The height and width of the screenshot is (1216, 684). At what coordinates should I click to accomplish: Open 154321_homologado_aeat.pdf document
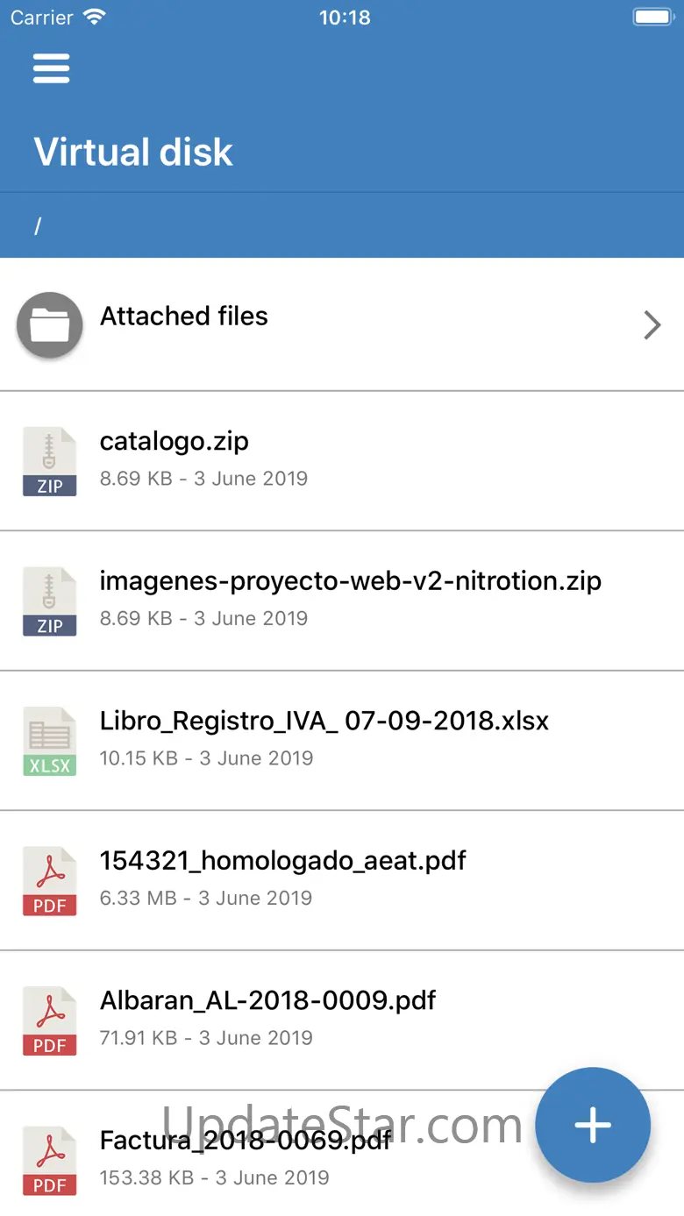(x=283, y=860)
